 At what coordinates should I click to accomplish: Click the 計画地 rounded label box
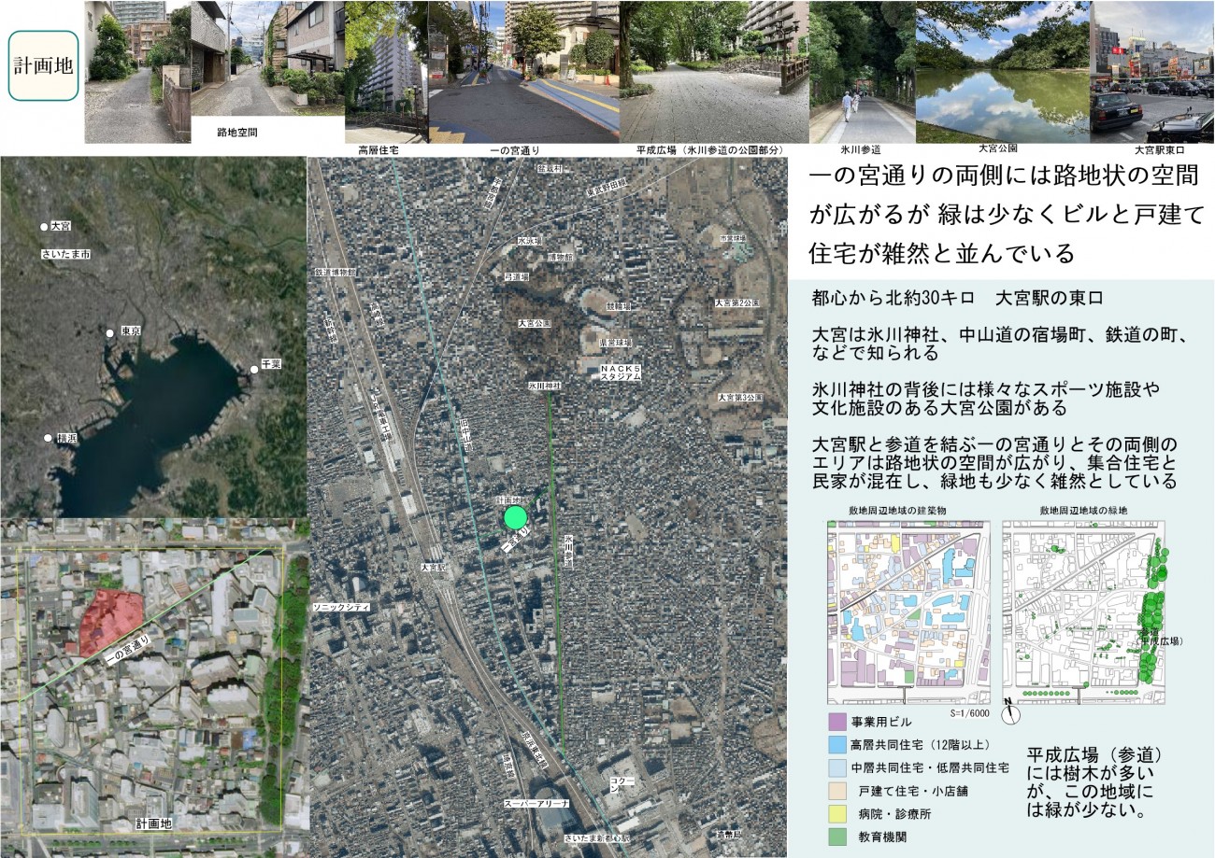coord(43,65)
